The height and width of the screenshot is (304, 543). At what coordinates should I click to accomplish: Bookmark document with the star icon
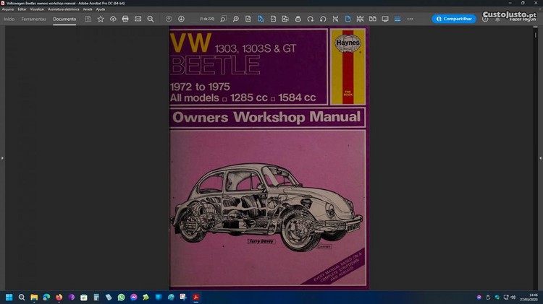(x=101, y=19)
